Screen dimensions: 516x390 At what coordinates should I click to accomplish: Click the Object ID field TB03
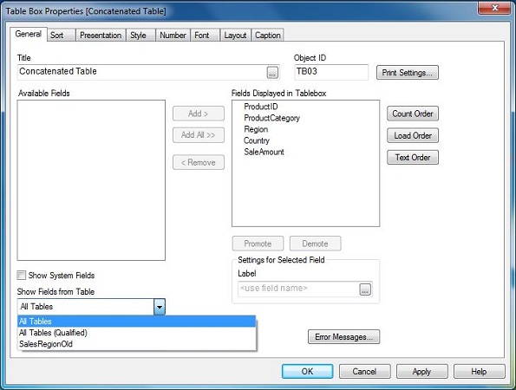coord(331,72)
